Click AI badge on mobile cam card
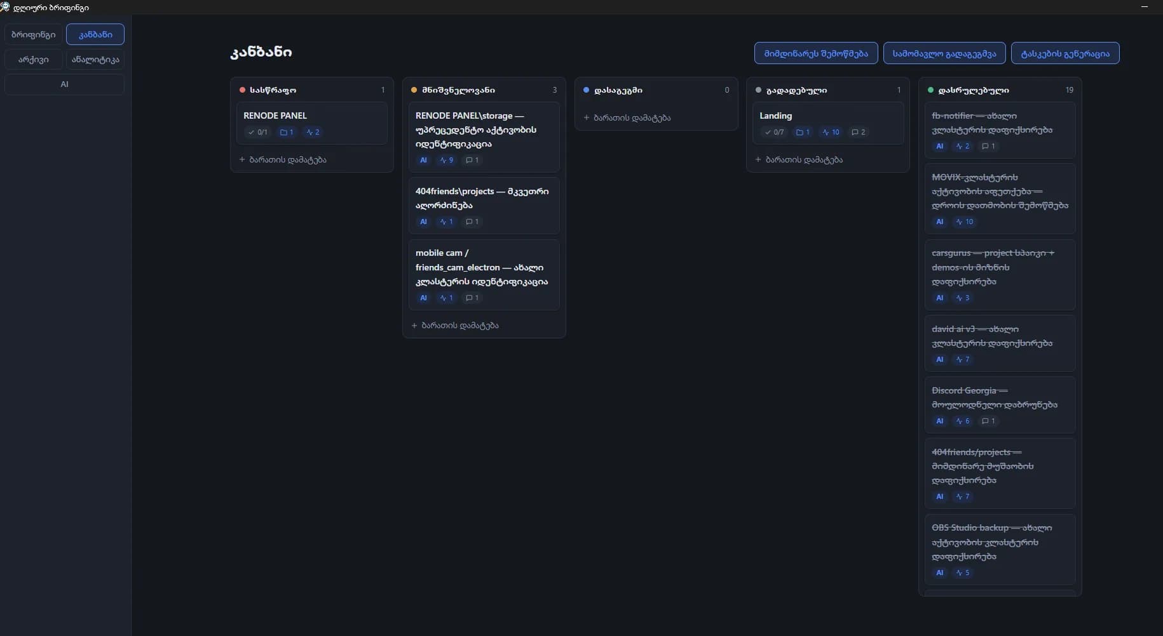This screenshot has width=1163, height=636. (424, 298)
